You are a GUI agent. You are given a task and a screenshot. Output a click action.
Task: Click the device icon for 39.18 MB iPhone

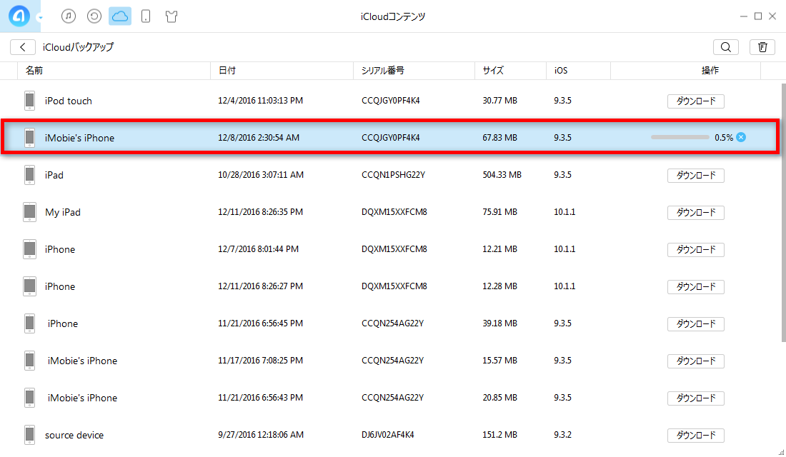click(29, 323)
